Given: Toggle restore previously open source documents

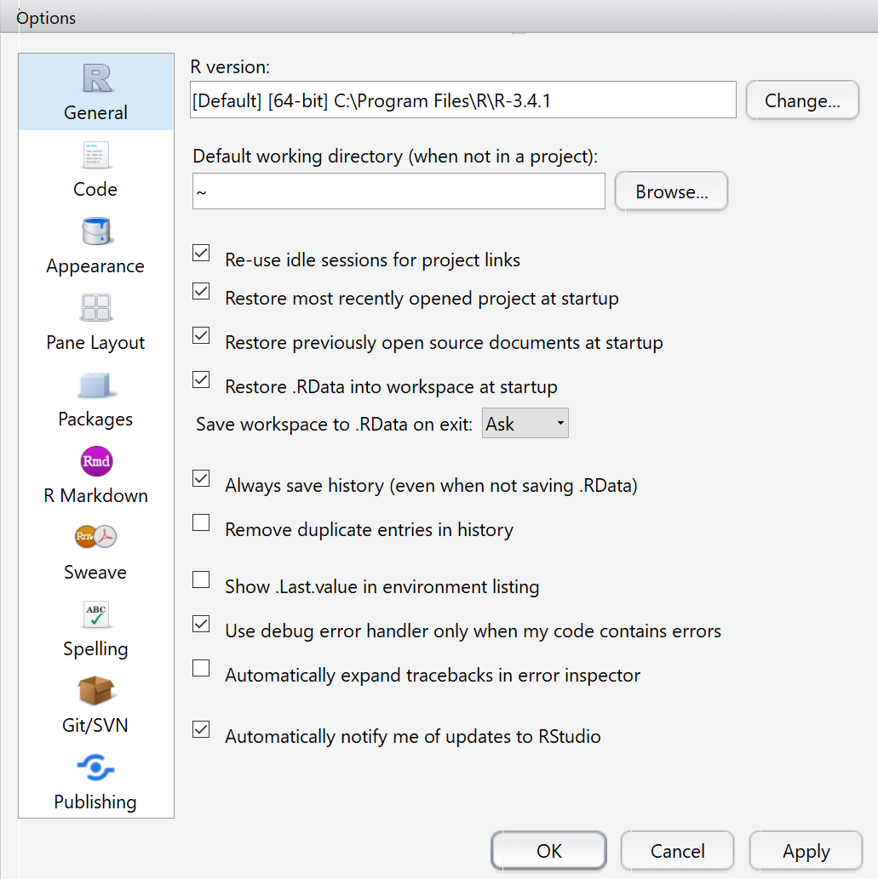Looking at the screenshot, I should click(x=201, y=336).
